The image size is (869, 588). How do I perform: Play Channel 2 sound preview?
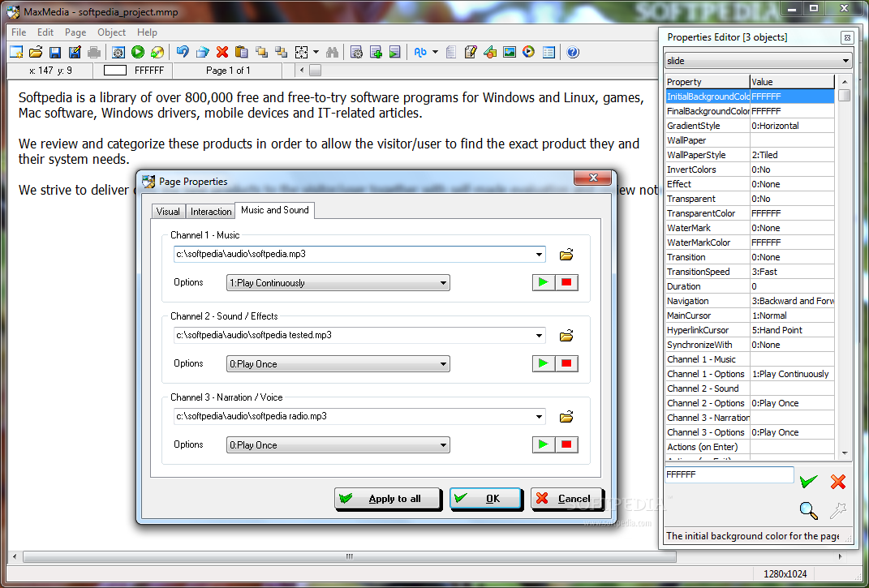[x=543, y=363]
